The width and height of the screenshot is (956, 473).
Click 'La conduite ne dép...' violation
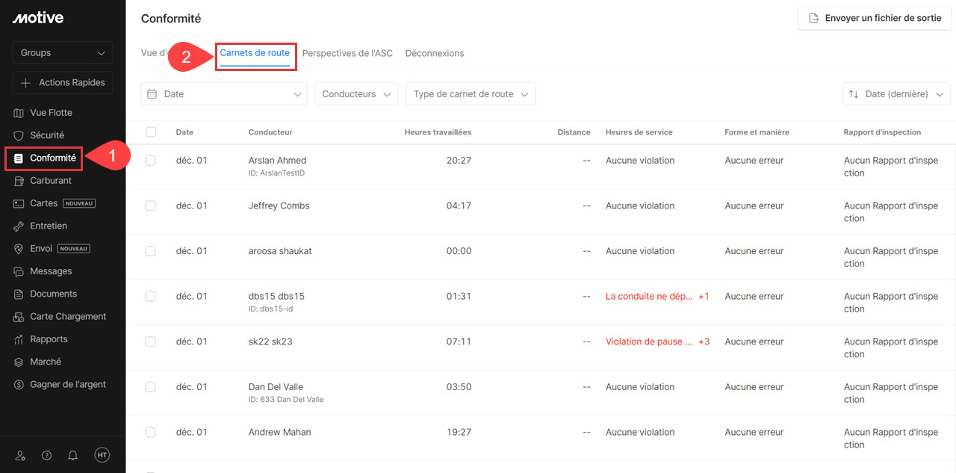pos(650,297)
